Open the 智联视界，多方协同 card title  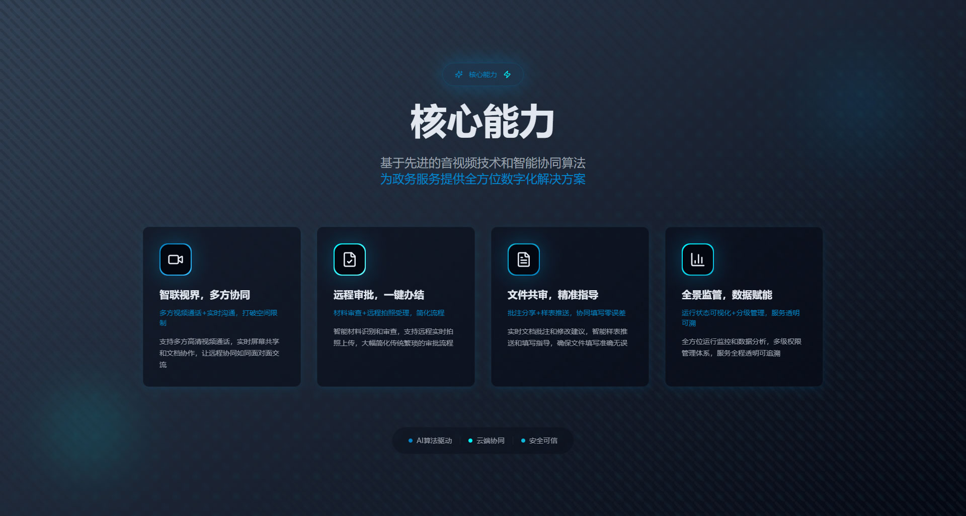[x=204, y=295]
